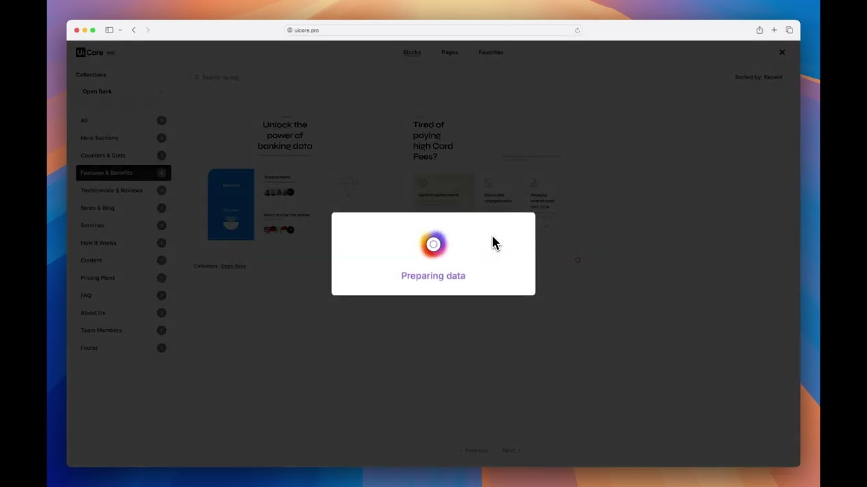This screenshot has height=487, width=867.
Task: Click the uicore.pro address bar
Action: pyautogui.click(x=433, y=30)
